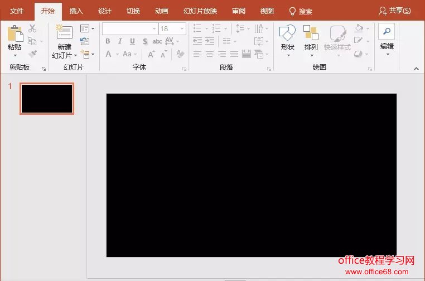The width and height of the screenshot is (425, 281).
Task: Open the Shape Fill paint bucket color
Action: [359, 28]
